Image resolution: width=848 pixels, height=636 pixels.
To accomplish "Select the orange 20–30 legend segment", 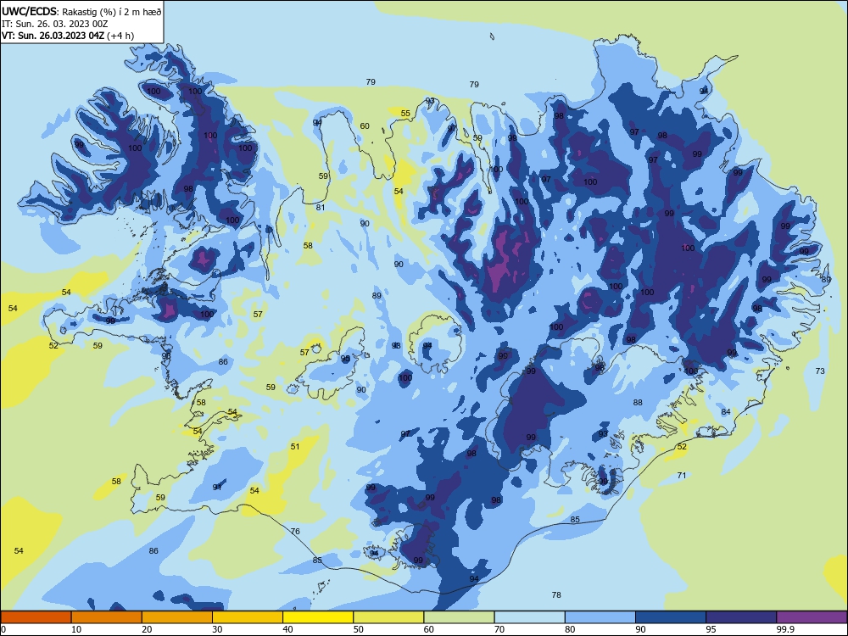I will (x=177, y=617).
